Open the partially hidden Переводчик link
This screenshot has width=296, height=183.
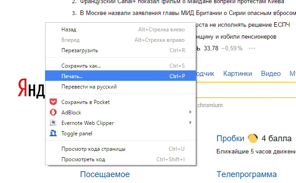(x=205, y=74)
